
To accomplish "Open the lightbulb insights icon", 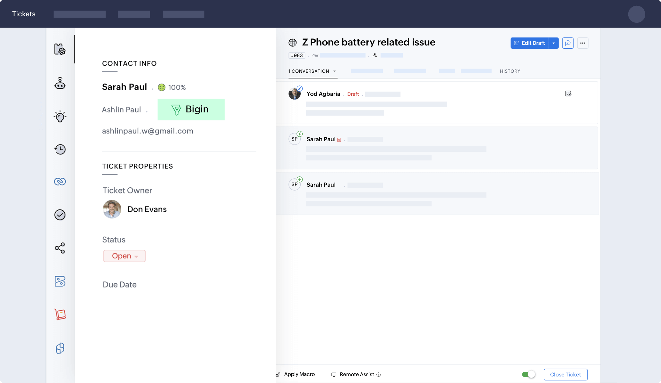I will (60, 117).
